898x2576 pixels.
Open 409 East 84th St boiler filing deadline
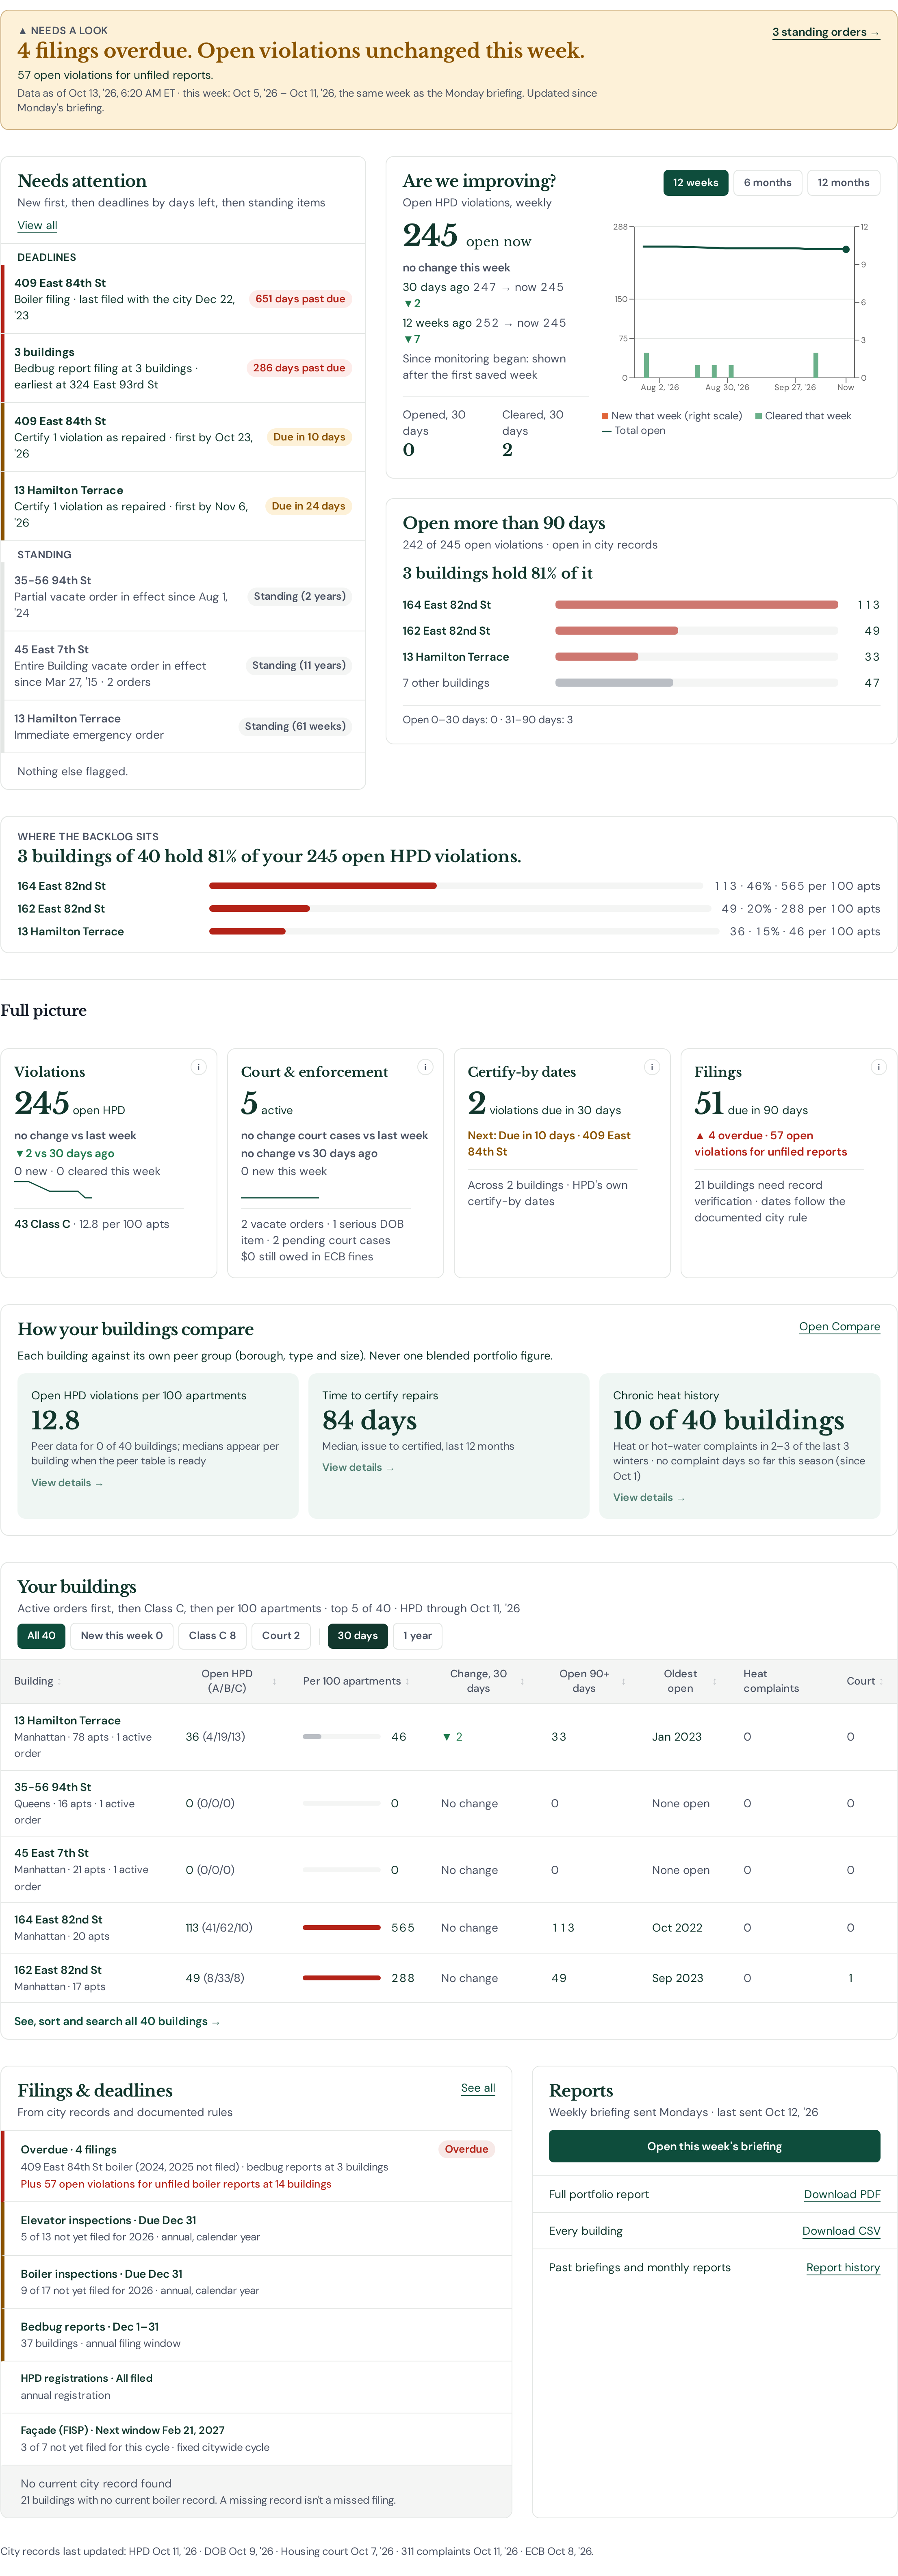coord(183,299)
